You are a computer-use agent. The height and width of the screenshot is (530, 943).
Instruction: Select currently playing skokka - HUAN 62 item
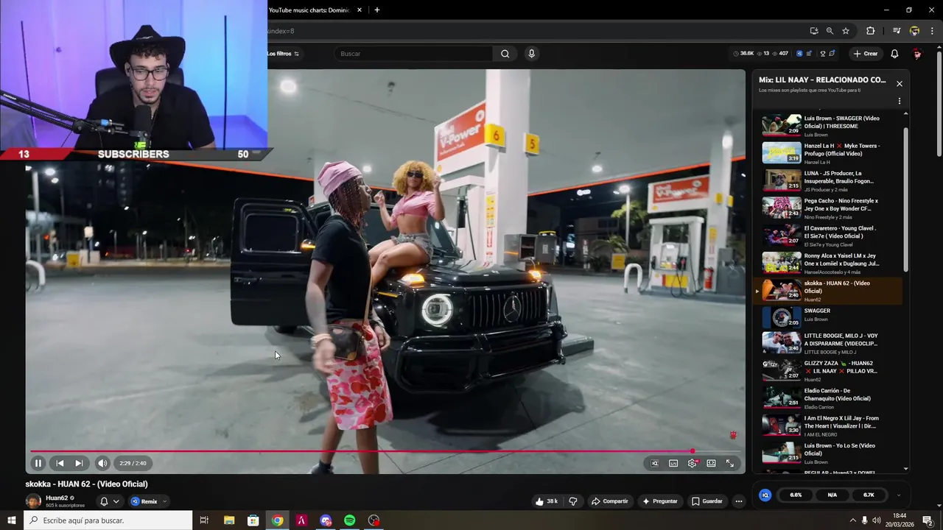(x=828, y=291)
